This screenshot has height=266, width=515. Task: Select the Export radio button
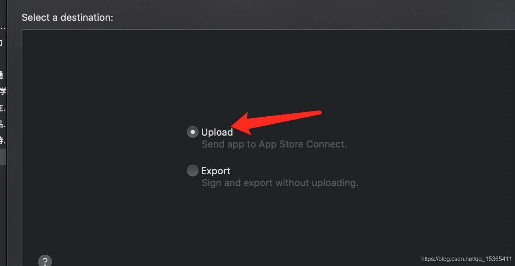coord(192,171)
